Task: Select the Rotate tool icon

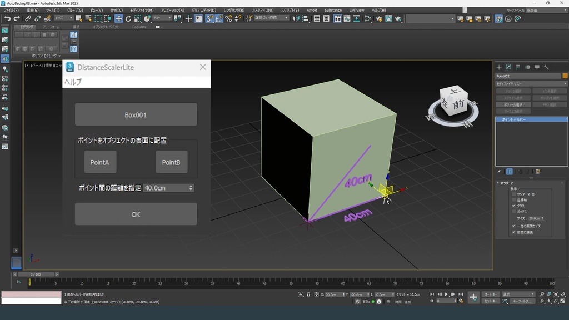Action: click(128, 18)
